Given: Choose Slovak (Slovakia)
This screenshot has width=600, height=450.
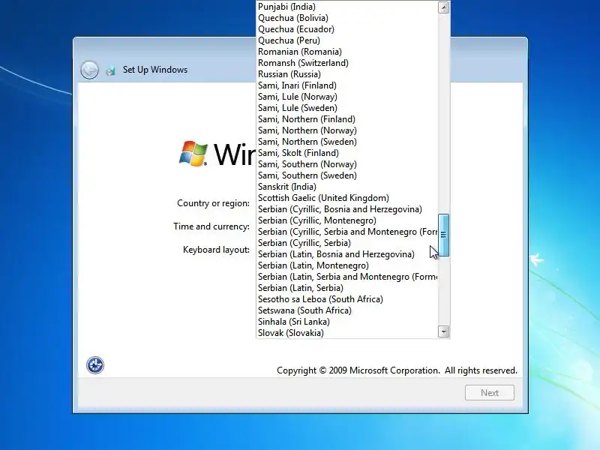Looking at the screenshot, I should (347, 333).
